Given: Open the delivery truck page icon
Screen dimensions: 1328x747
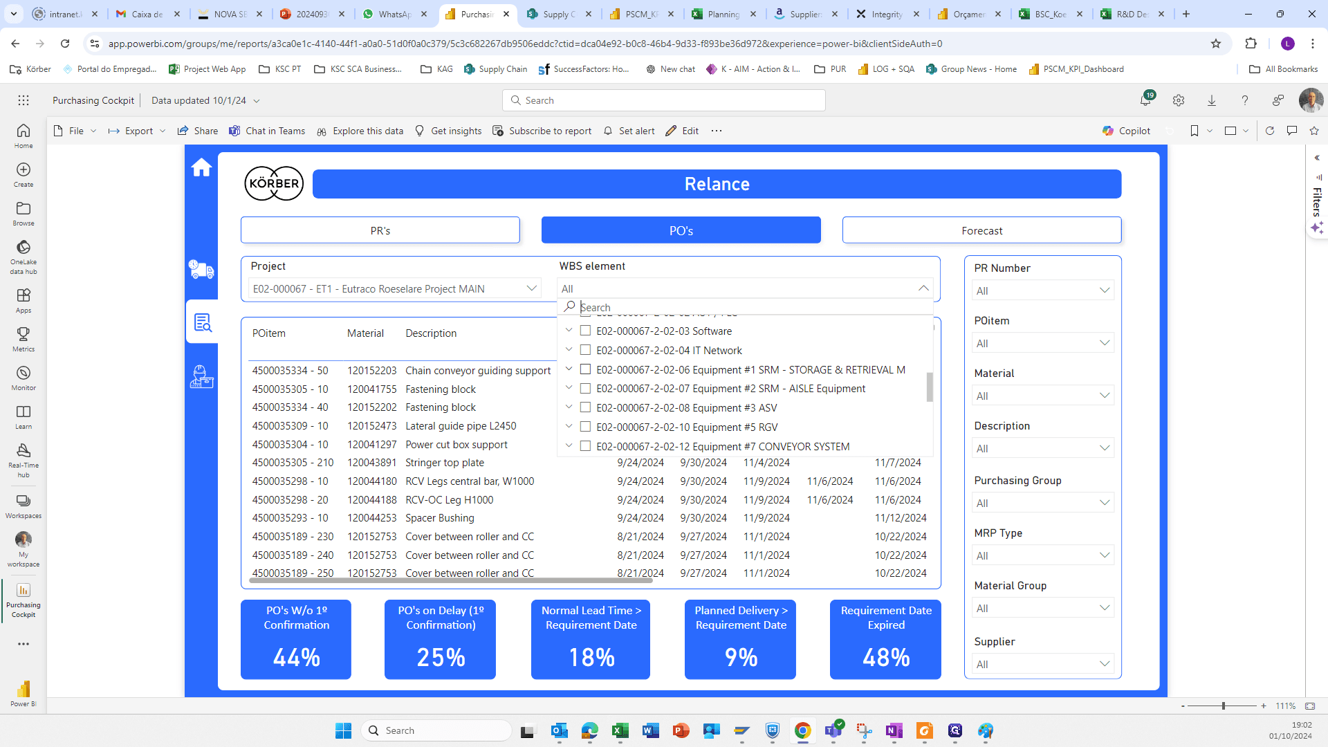Looking at the screenshot, I should click(201, 269).
